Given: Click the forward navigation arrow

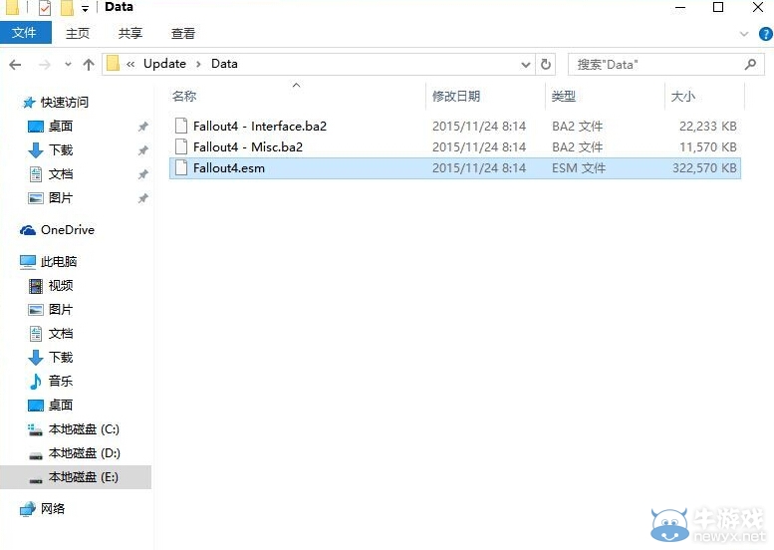Looking at the screenshot, I should [x=45, y=64].
